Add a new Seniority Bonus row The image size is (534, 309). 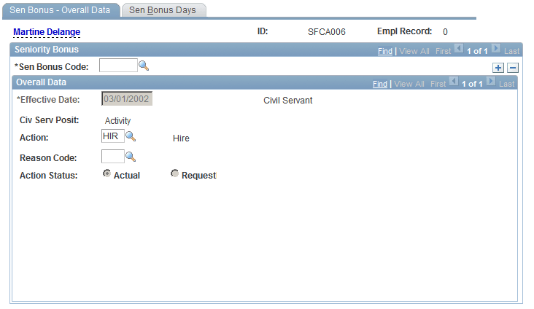(498, 68)
